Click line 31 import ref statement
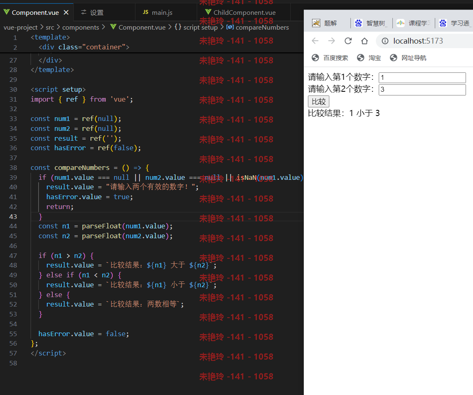The image size is (473, 395). pos(82,100)
